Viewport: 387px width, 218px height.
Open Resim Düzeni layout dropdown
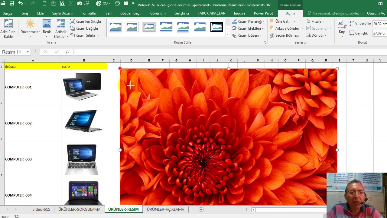[247, 35]
